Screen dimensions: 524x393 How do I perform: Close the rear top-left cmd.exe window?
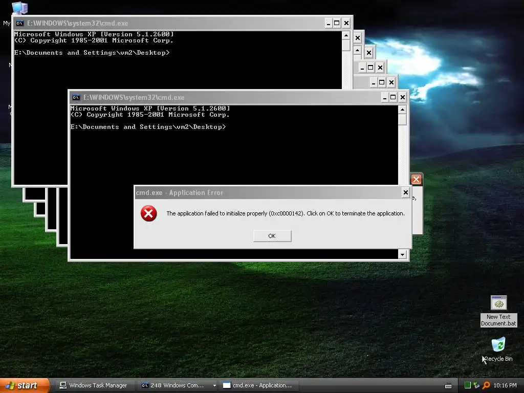coord(346,24)
